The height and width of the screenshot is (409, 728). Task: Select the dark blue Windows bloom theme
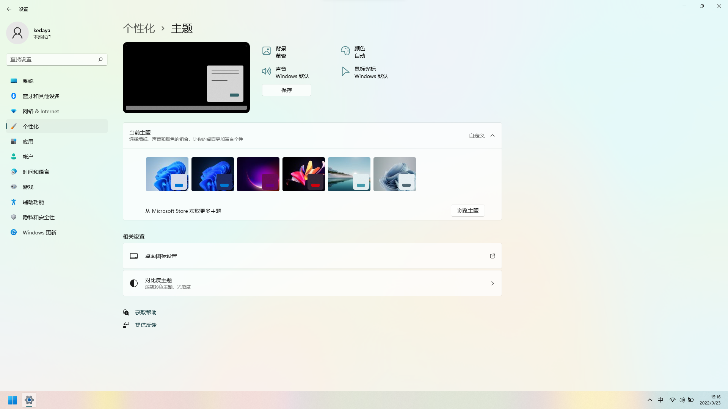(212, 174)
